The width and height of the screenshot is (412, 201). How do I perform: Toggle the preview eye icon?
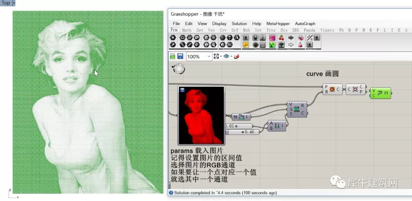point(227,56)
